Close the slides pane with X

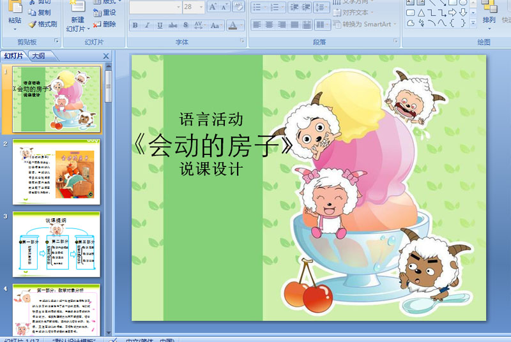106,56
